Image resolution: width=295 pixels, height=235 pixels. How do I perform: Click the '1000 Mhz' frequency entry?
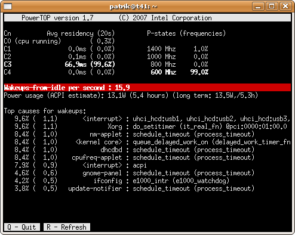(161, 57)
